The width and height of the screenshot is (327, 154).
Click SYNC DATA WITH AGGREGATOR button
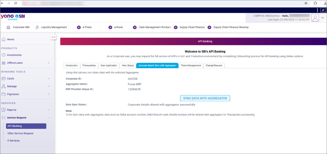pos(205,98)
